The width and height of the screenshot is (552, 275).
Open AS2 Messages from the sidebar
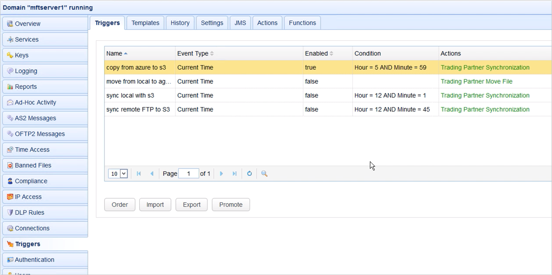(35, 118)
